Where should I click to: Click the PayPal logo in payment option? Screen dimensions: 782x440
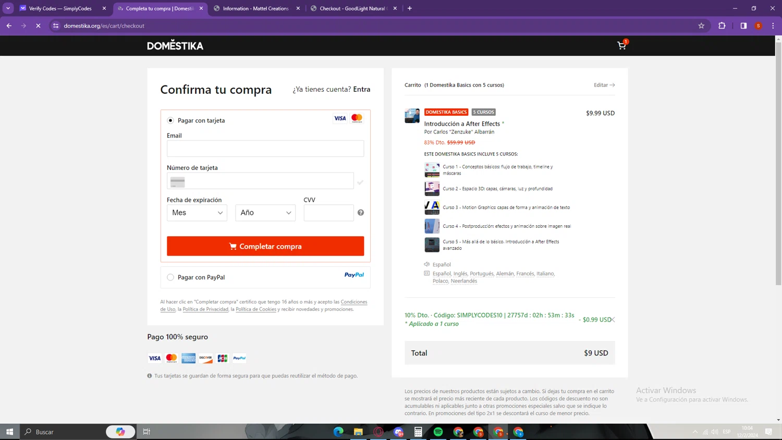coord(354,275)
